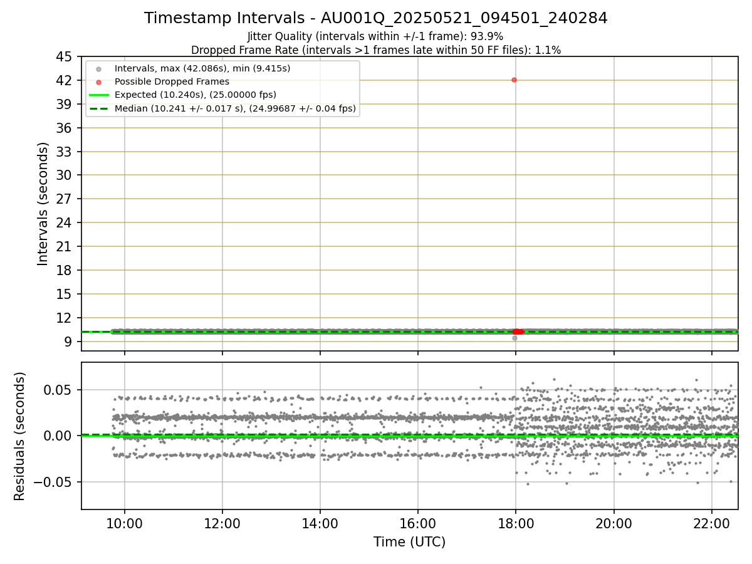This screenshot has height=564, width=752.
Task: Click the '36' y-axis tick label
Action: (x=64, y=128)
